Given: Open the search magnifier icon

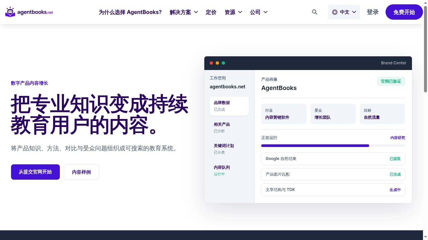Looking at the screenshot, I should click(315, 12).
